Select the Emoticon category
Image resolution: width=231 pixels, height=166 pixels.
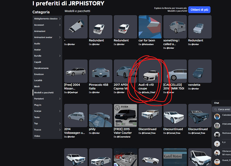pos(47,74)
